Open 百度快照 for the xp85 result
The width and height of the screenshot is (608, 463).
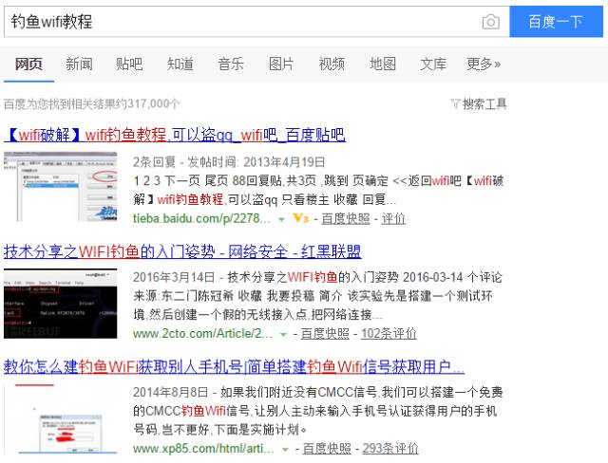tap(327, 448)
